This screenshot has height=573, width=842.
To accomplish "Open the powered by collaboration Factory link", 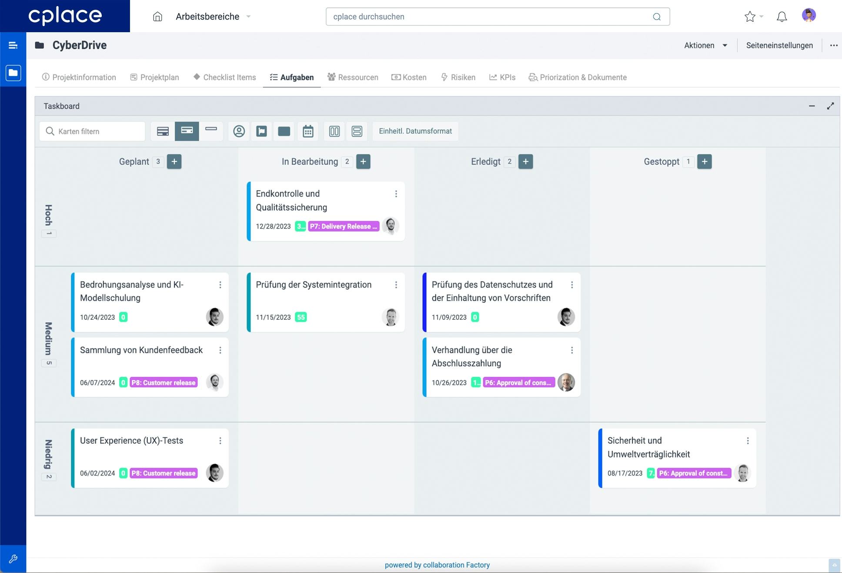I will coord(438,565).
